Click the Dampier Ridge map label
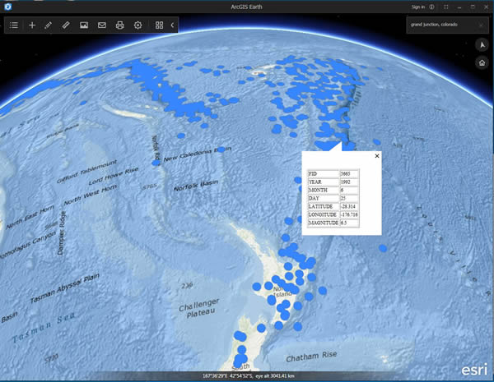This screenshot has width=494, height=382. coord(62,232)
